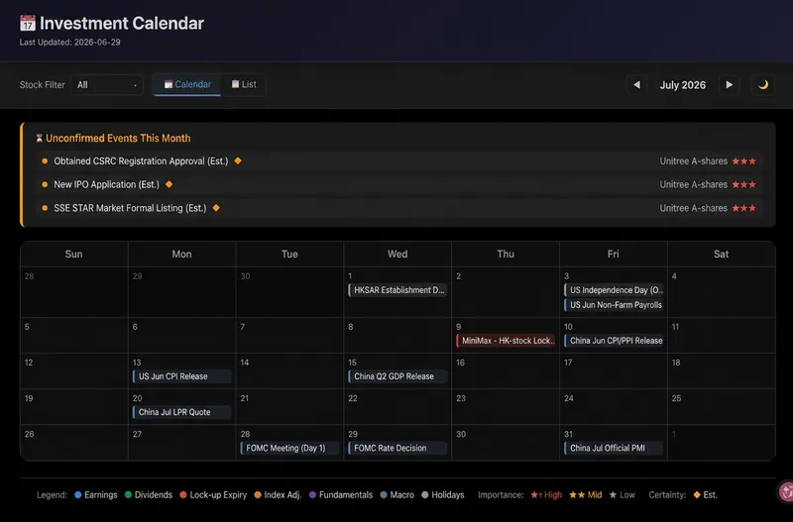Open MiniMax HK-stock Lock-up event
793x522 pixels.
coord(506,341)
